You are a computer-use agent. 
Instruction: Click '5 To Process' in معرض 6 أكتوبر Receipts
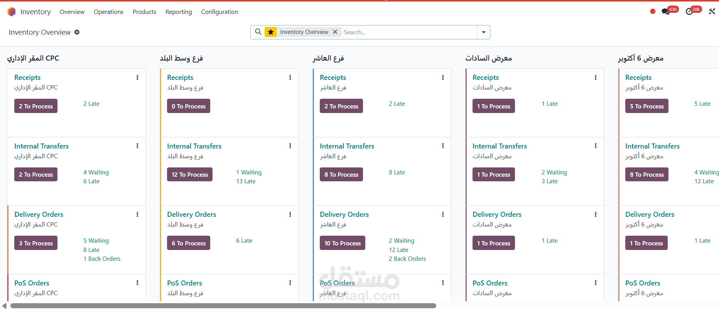[647, 106]
